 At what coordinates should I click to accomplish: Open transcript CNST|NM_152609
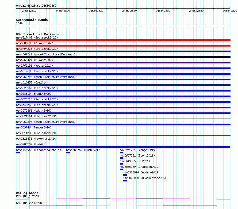click(27, 196)
